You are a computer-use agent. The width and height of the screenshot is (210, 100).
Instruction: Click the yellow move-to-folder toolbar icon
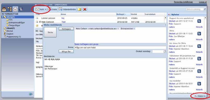[79, 9]
